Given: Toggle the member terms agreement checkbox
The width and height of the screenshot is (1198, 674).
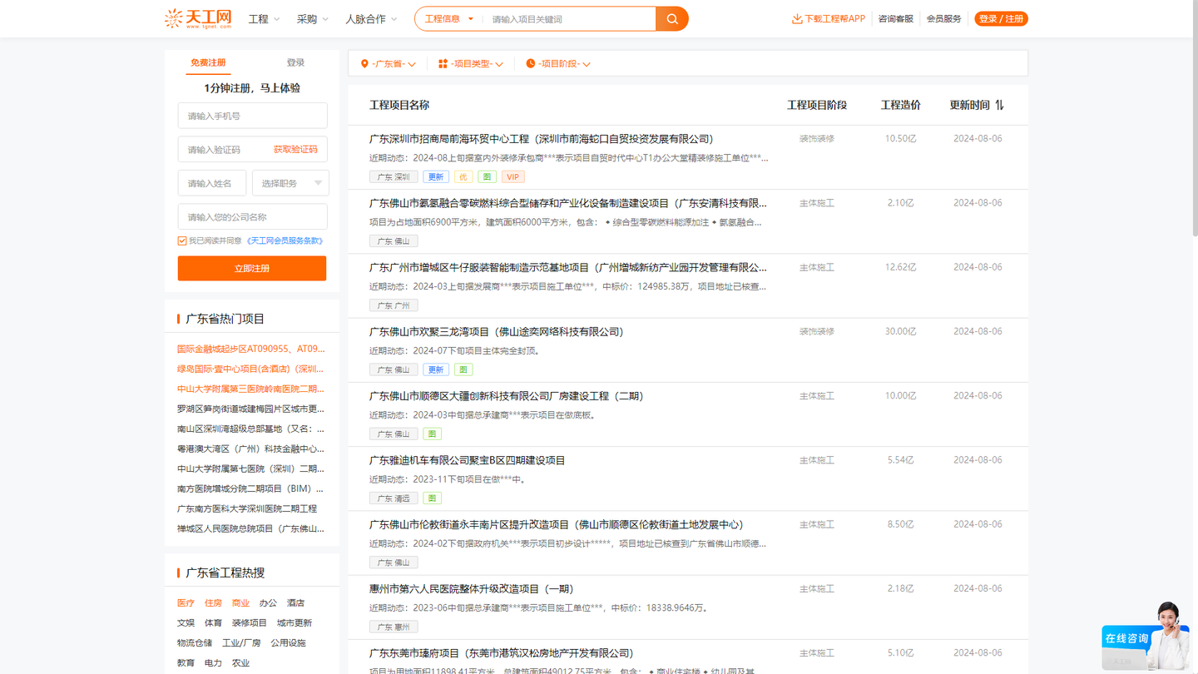Looking at the screenshot, I should tap(182, 241).
